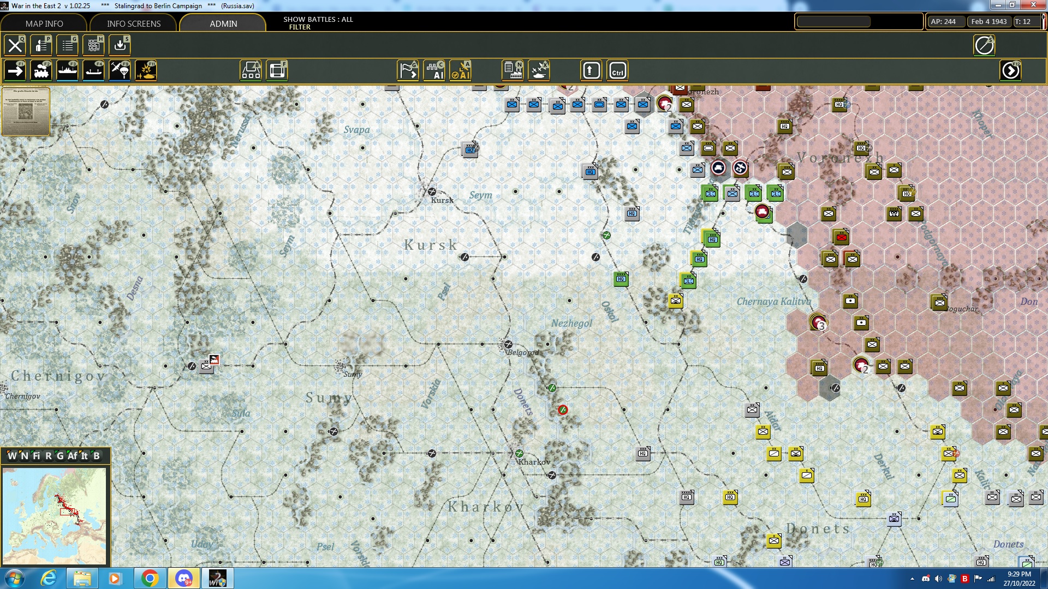Open the Production screen icon (N)
This screenshot has width=1048, height=589.
click(513, 70)
